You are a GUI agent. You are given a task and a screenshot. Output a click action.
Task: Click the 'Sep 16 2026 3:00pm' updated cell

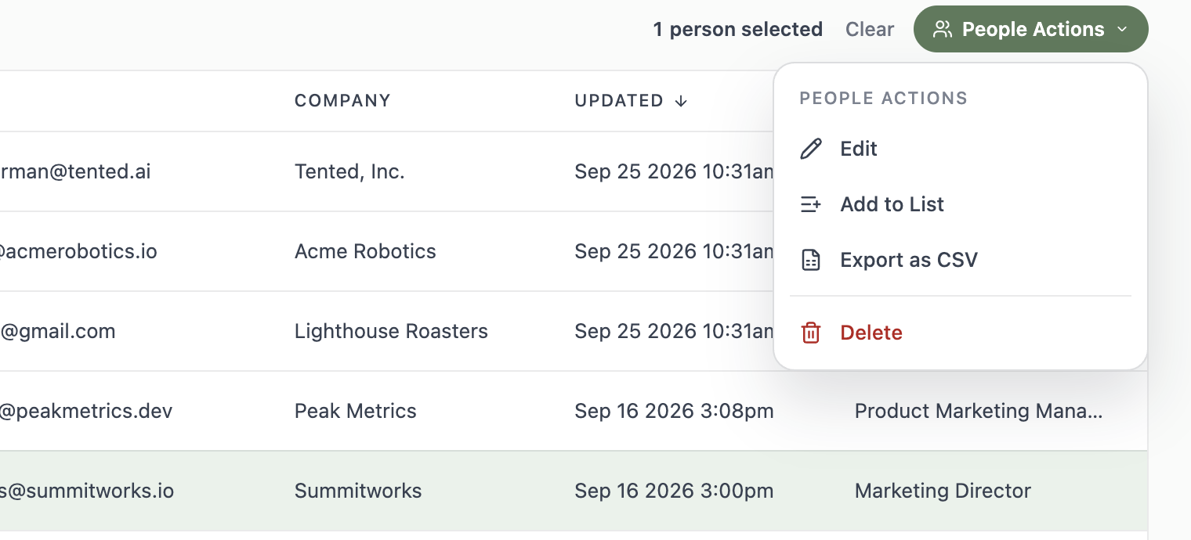tap(674, 491)
